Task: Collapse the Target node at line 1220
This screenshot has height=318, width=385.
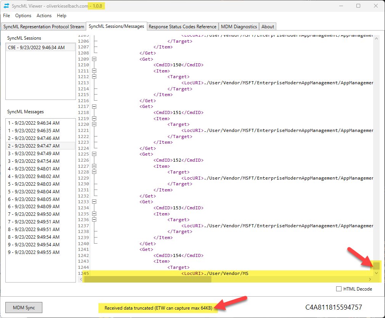Action: (x=94, y=124)
